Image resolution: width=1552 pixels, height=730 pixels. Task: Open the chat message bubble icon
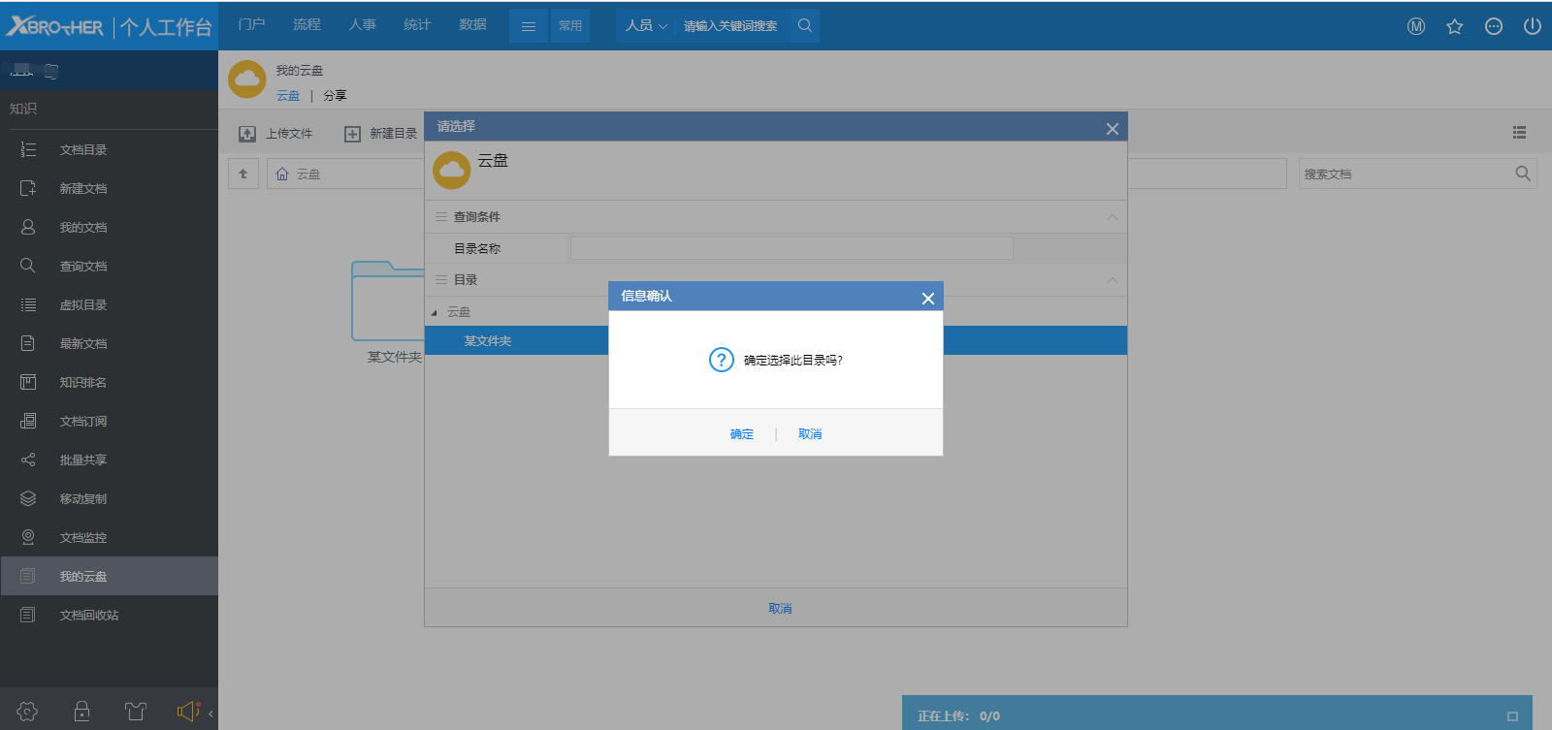1494,26
